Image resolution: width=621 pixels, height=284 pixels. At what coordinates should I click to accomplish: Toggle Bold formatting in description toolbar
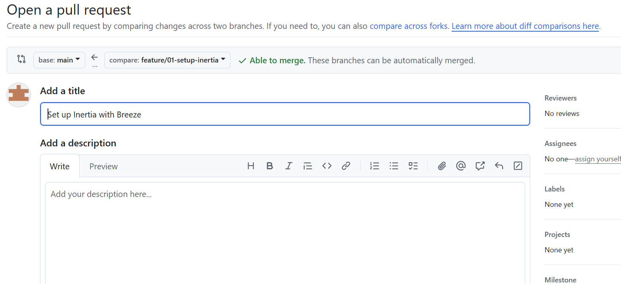click(270, 166)
